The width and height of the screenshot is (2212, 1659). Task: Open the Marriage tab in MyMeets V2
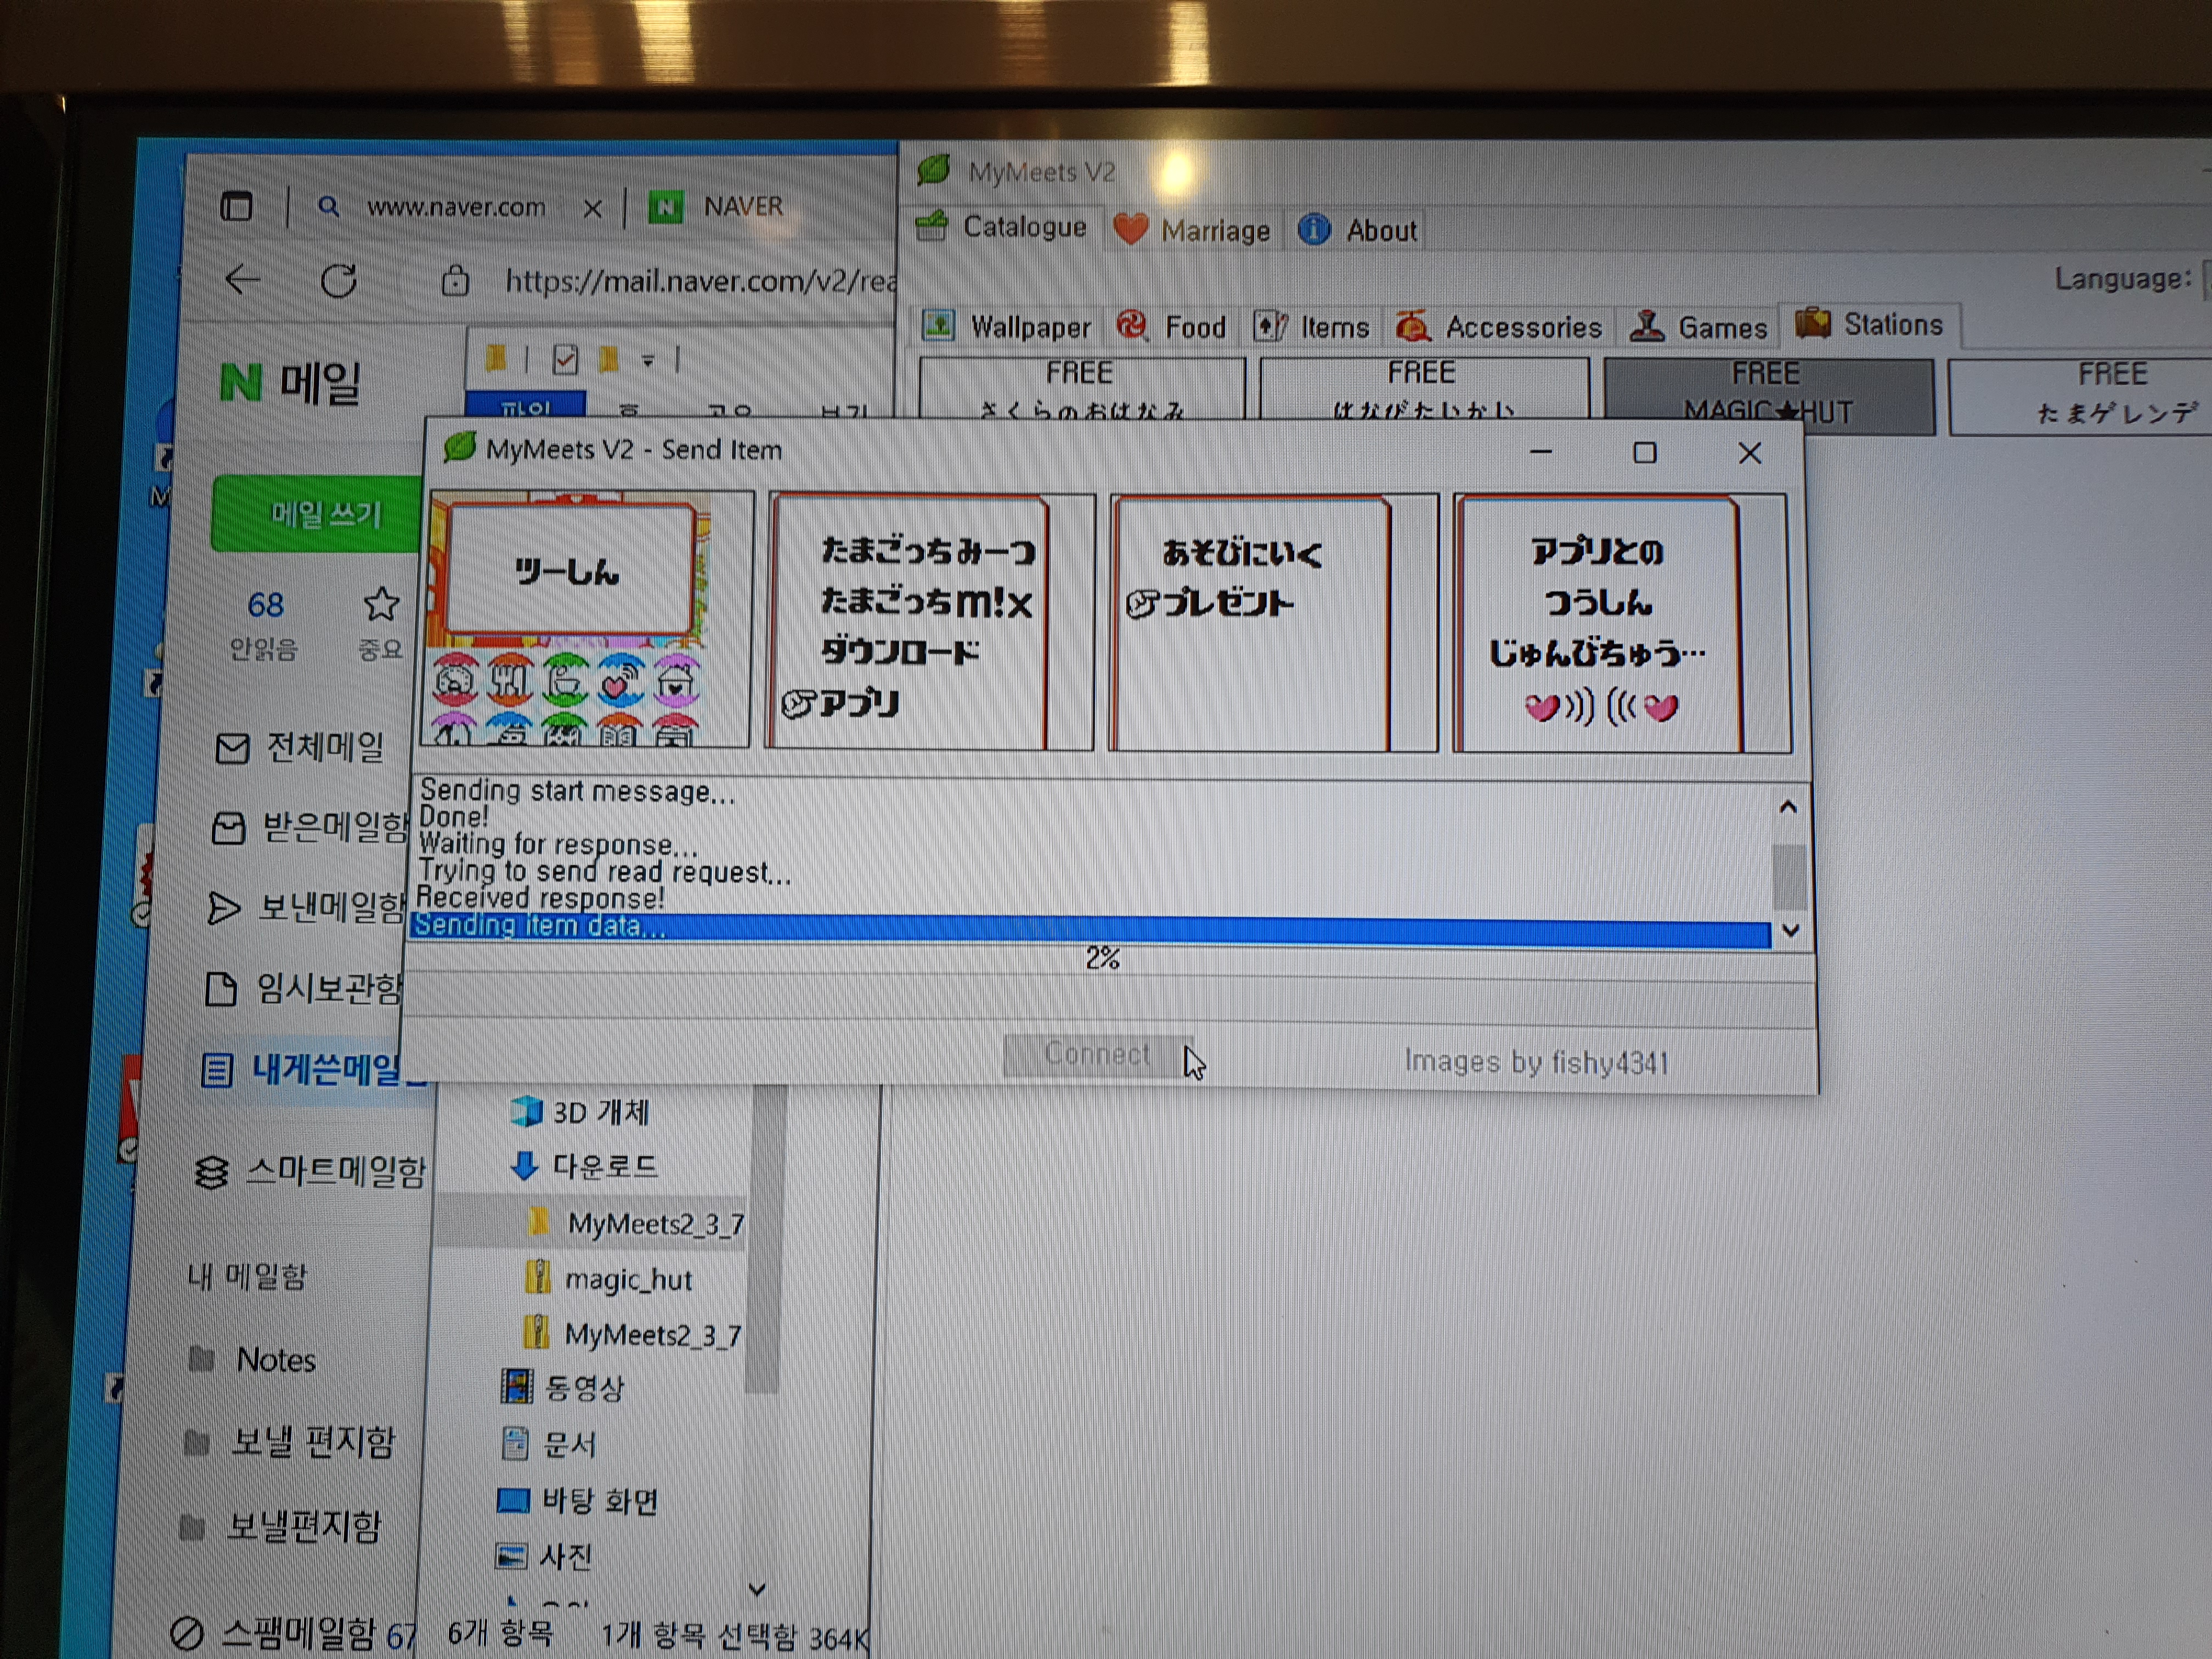click(x=1192, y=230)
